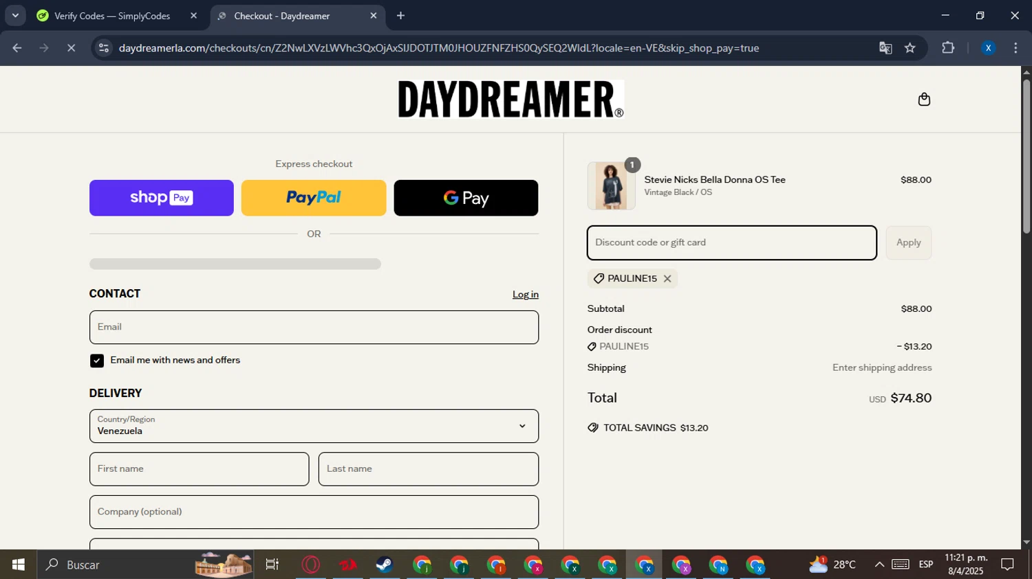Click the Order discount - $13.20 value
Screen dimensions: 1032x579
[x=914, y=347]
